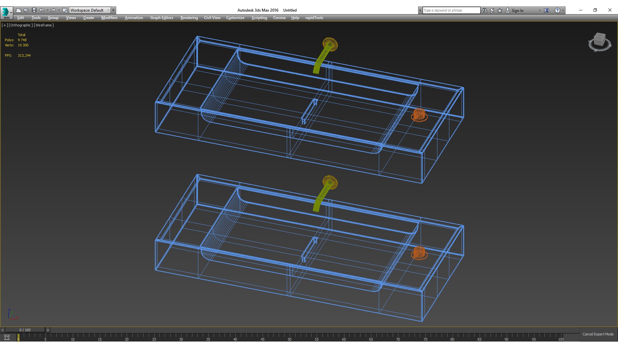Click the Project Folder icon
The height and width of the screenshot is (348, 618).
[x=65, y=10]
